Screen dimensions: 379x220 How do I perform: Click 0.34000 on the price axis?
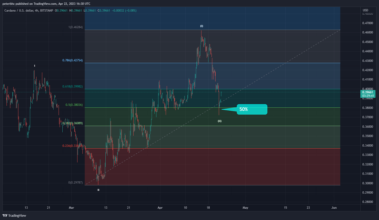pyautogui.click(x=368, y=146)
